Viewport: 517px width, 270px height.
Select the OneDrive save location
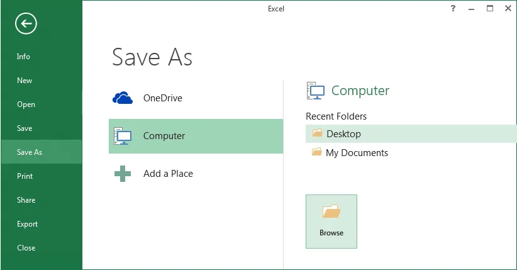[196, 98]
